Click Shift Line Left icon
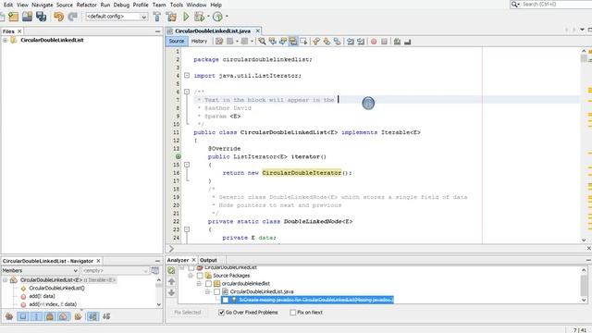Screen dimensions: 592x333 [351, 41]
